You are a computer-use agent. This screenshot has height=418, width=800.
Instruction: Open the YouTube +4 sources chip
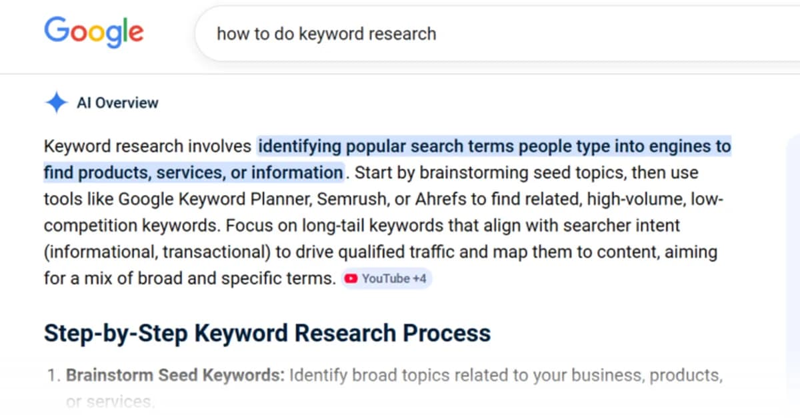387,278
